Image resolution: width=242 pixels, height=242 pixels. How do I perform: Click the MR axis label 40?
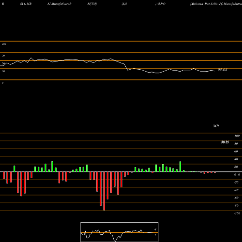[x=236, y=159]
